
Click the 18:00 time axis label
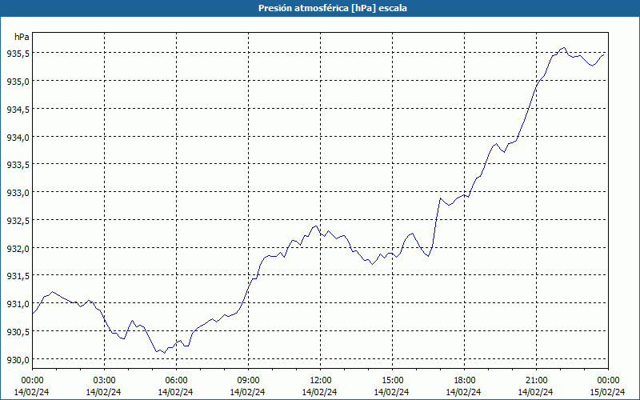click(x=465, y=381)
